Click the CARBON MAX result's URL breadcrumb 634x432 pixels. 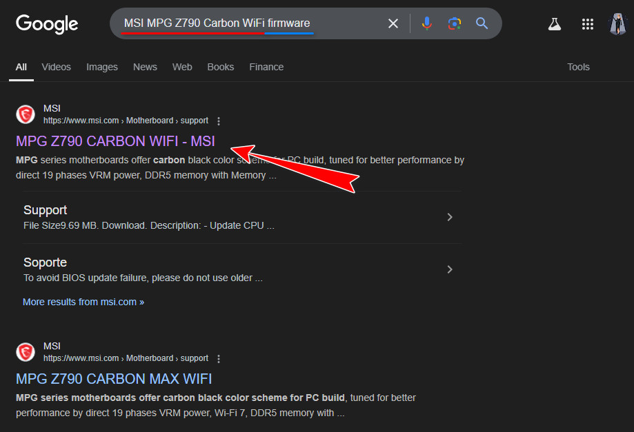point(126,358)
